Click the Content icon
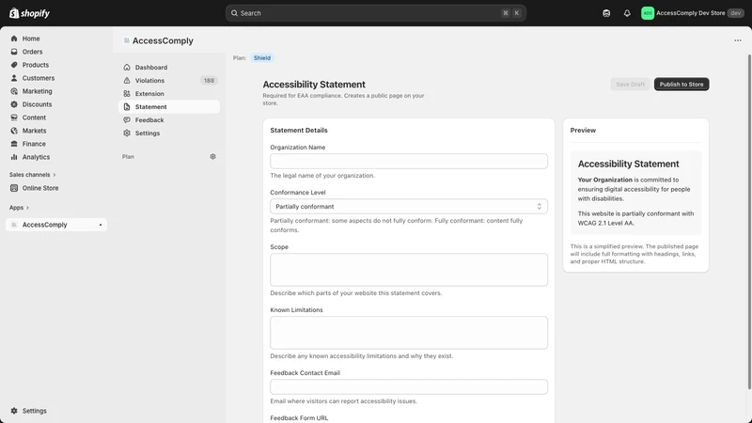 click(x=14, y=117)
